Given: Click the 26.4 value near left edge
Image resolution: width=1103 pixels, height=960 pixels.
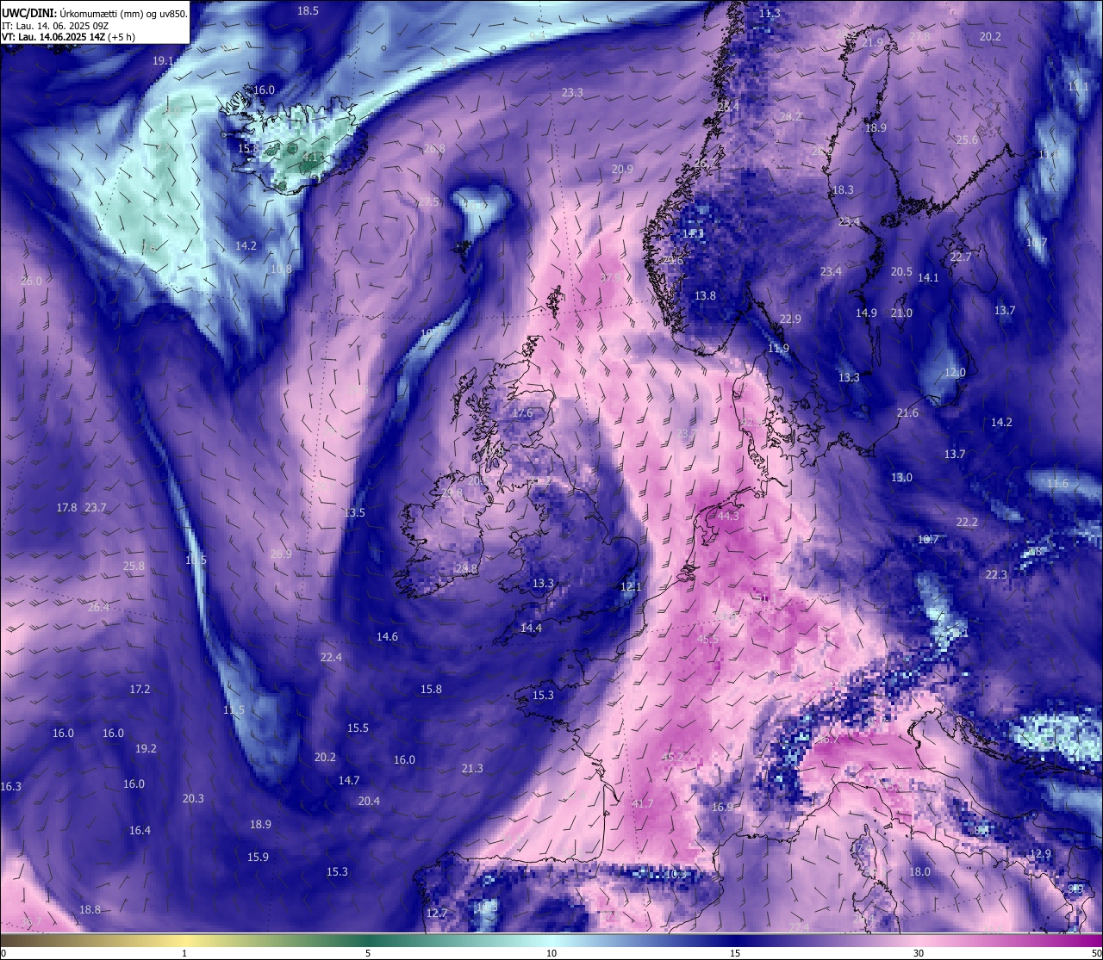Looking at the screenshot, I should point(98,607).
